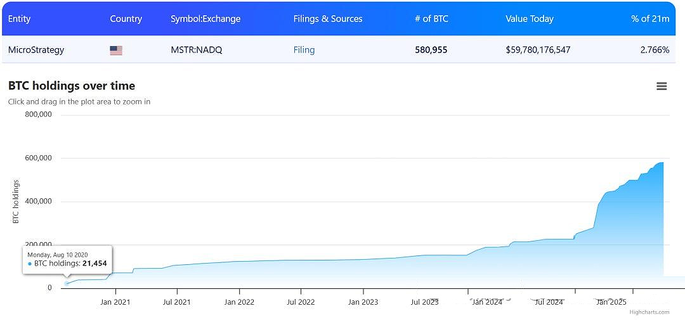Click the Aug 10 2020 data point marker
Viewport: 685px width, 320px height.
click(x=67, y=283)
